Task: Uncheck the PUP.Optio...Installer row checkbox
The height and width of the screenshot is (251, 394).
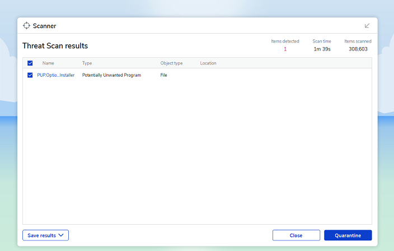Action: (30, 75)
